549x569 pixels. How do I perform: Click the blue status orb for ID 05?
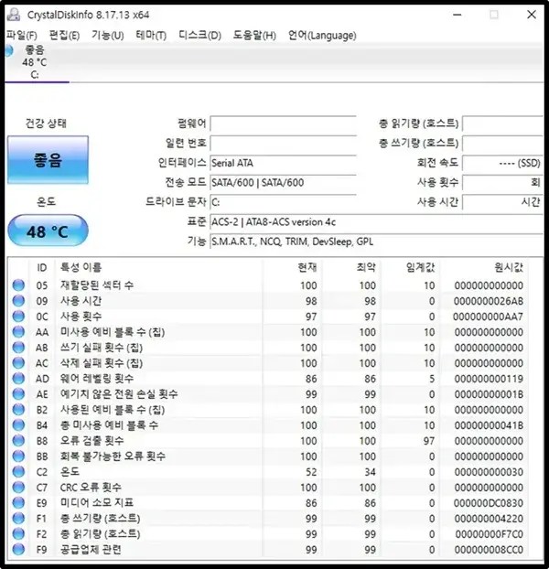(x=18, y=285)
